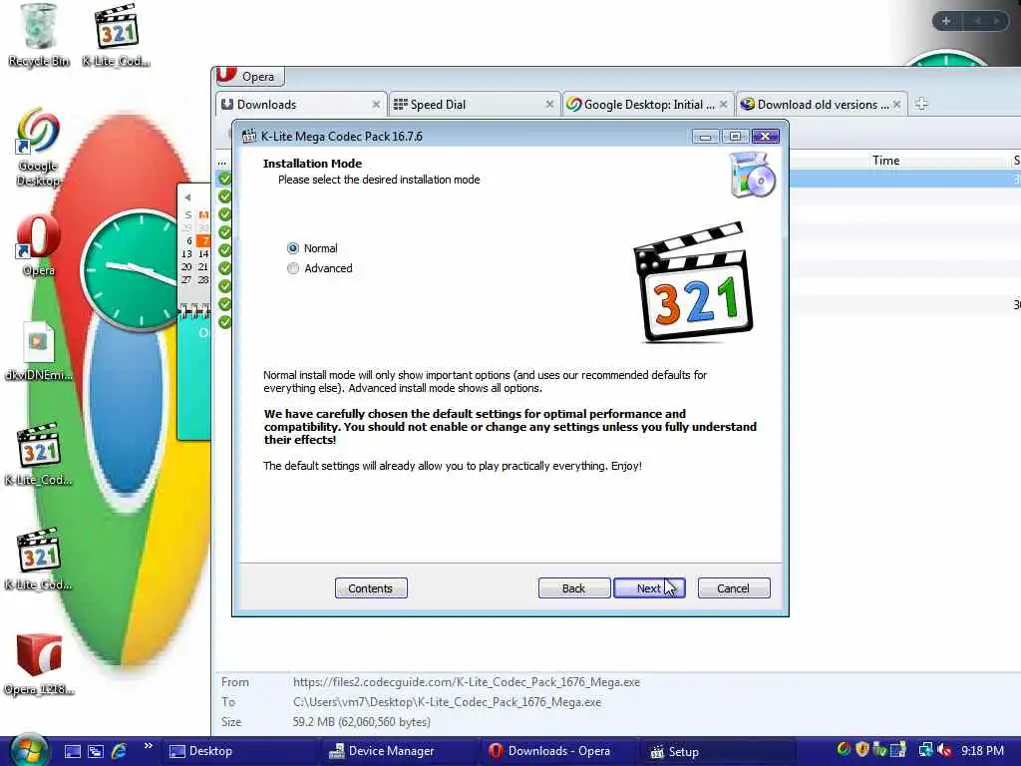
Task: Select the K-Lite Codec icon beside Recycle Bin
Action: click(117, 36)
